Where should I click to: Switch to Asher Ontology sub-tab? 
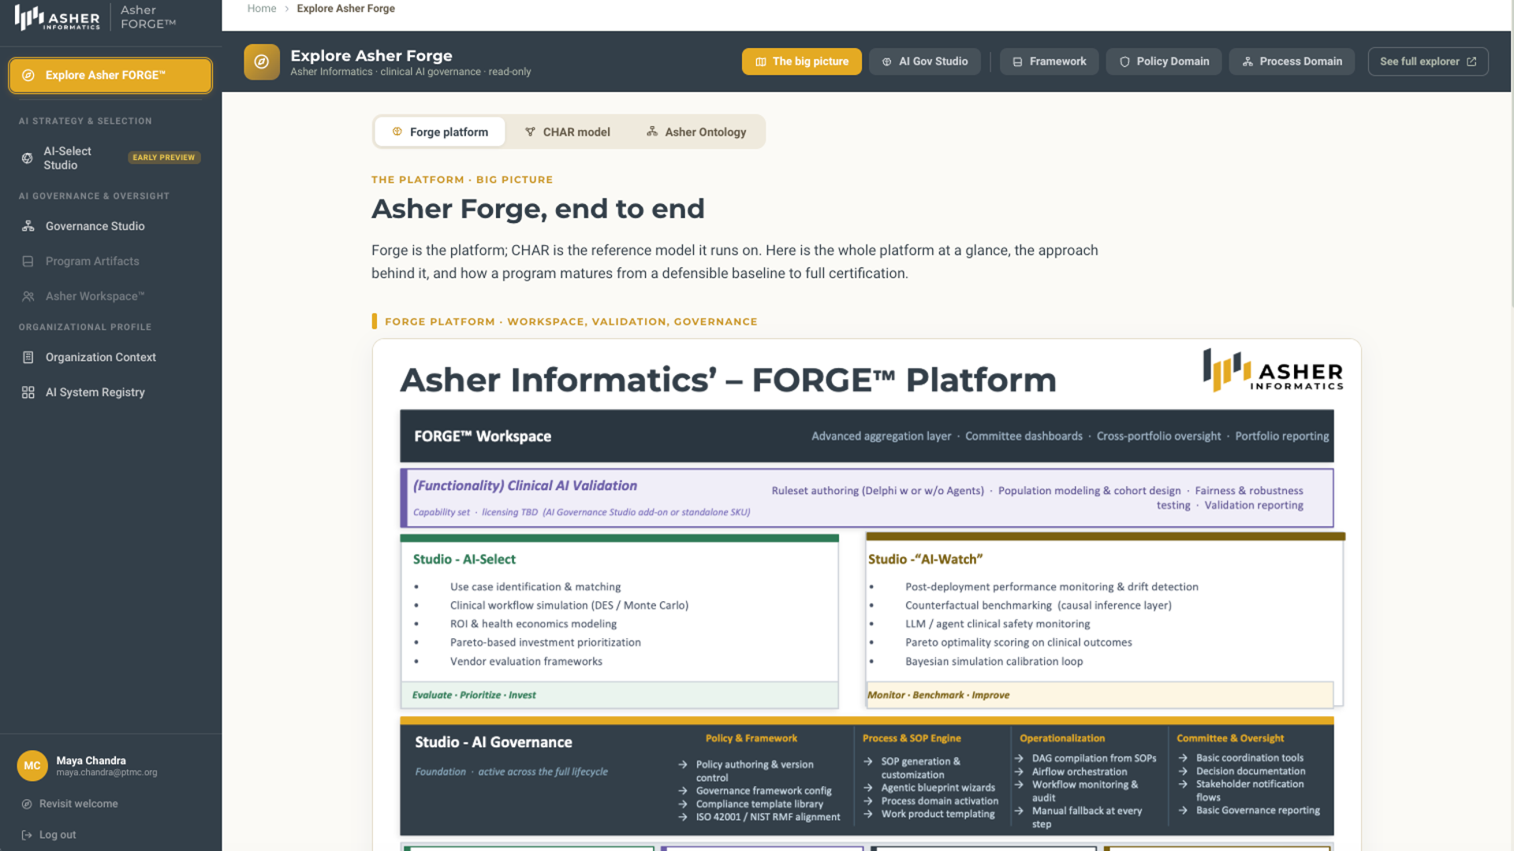(695, 132)
